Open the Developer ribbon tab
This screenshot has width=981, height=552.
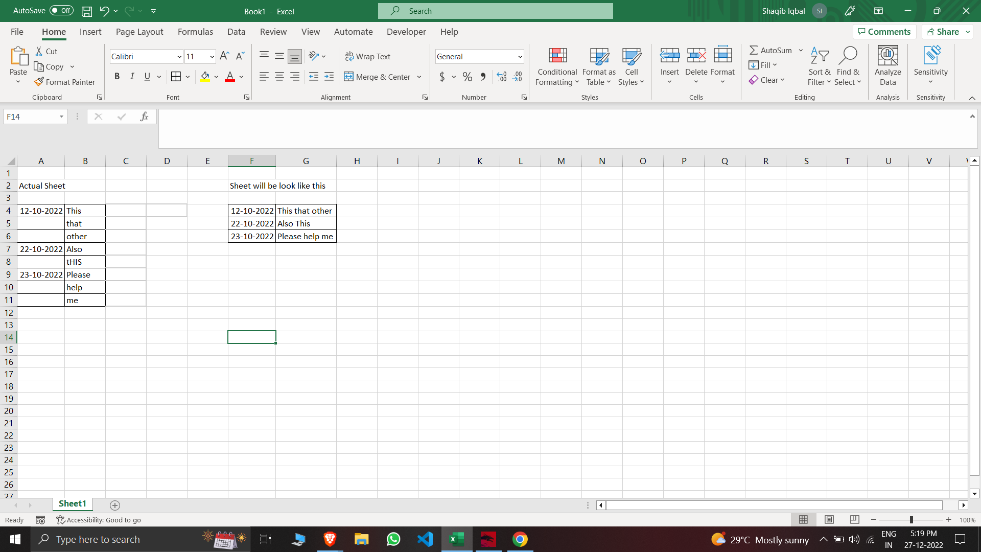[x=406, y=32]
